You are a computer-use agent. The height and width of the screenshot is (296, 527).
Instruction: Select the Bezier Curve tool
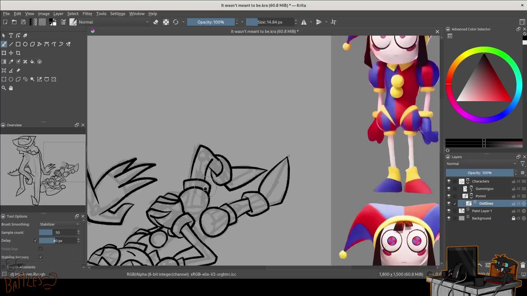47,44
